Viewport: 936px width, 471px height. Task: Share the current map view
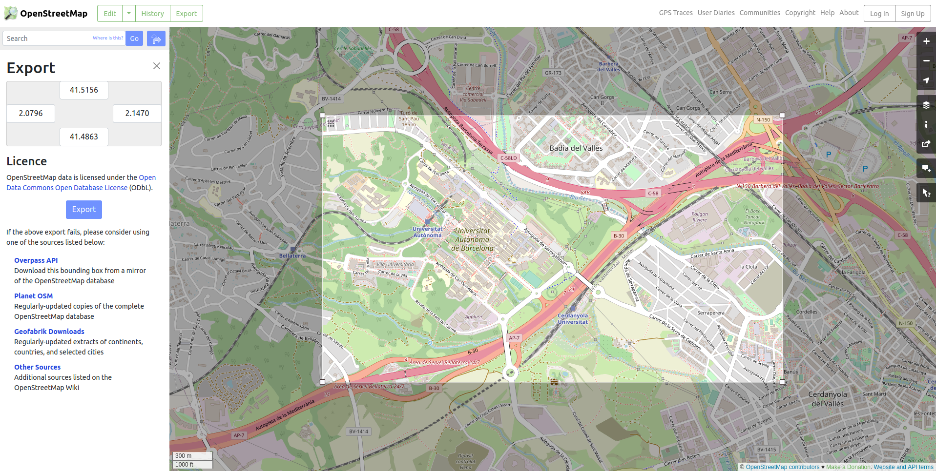[x=925, y=144]
